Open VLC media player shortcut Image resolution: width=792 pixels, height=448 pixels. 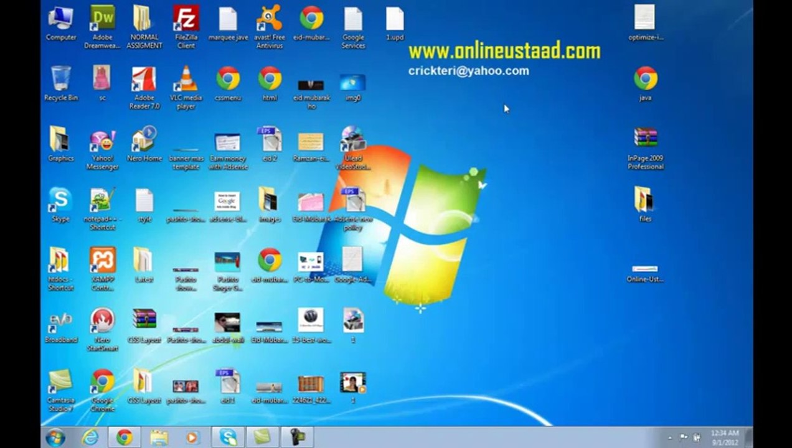[186, 87]
